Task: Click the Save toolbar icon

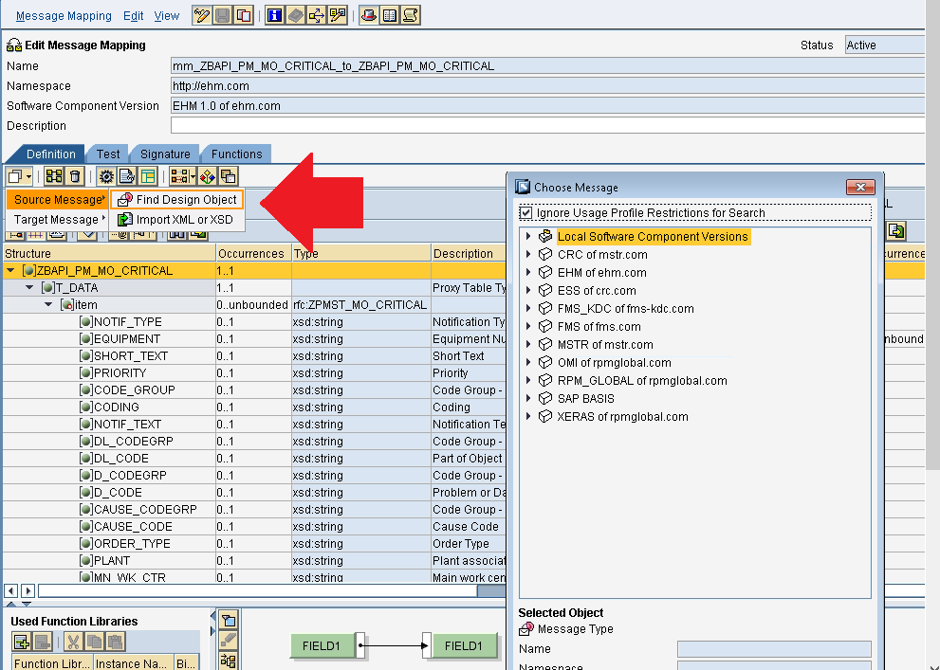Action: [x=223, y=15]
